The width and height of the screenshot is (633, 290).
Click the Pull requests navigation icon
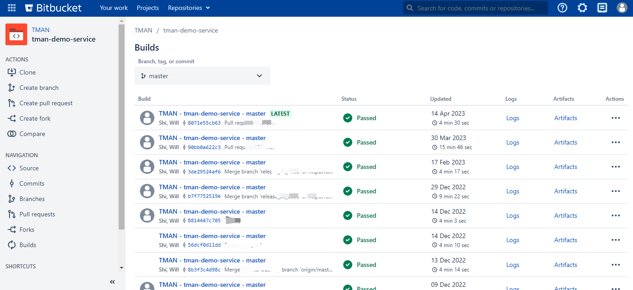point(12,214)
